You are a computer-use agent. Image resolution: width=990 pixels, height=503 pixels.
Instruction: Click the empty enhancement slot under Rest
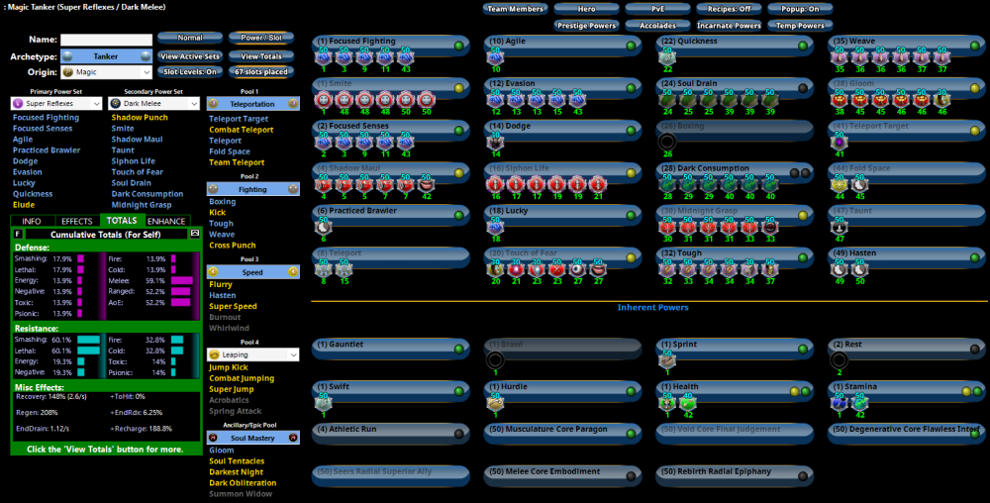(x=840, y=358)
